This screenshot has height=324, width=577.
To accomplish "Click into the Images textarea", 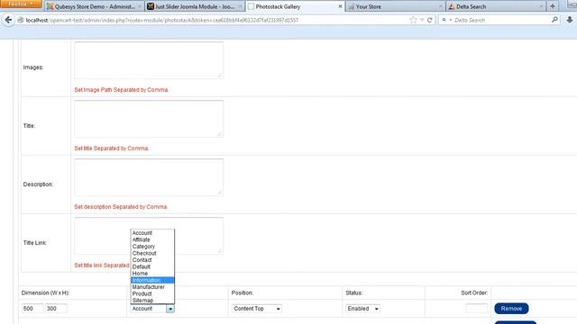I will 149,60.
